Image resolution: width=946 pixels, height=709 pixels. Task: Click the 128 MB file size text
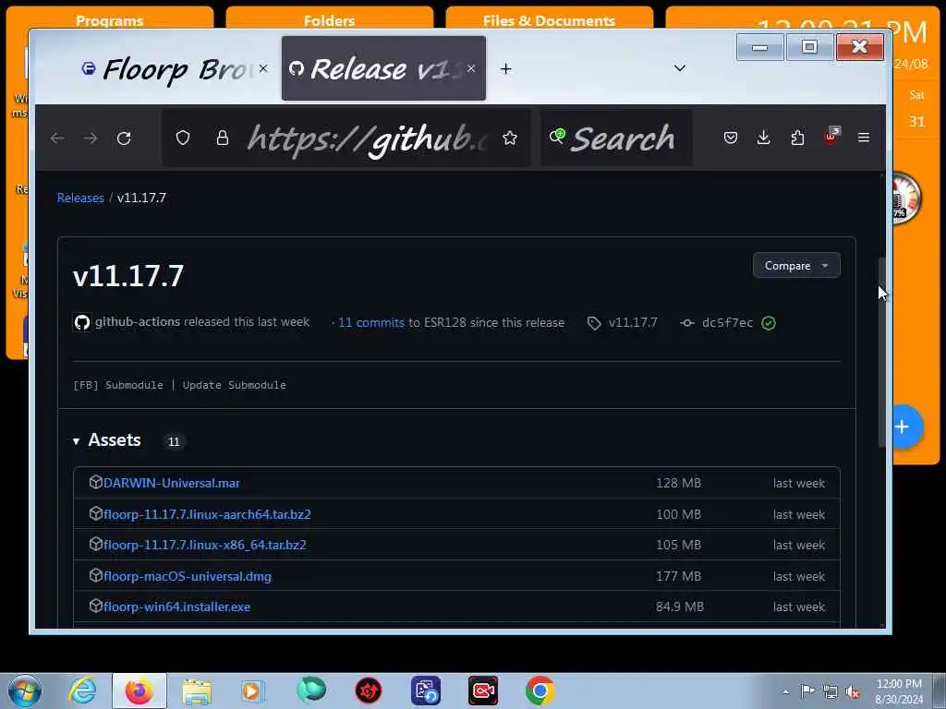(679, 483)
